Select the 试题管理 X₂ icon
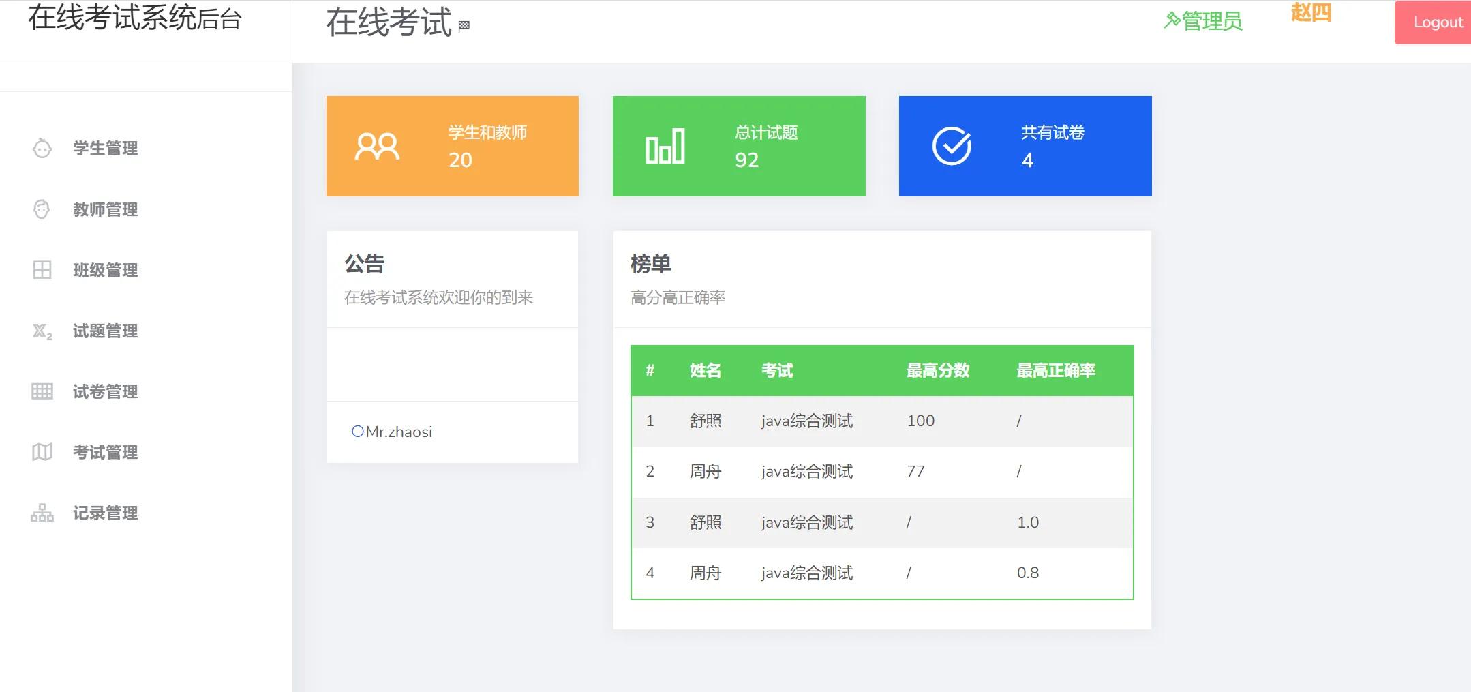 [42, 331]
